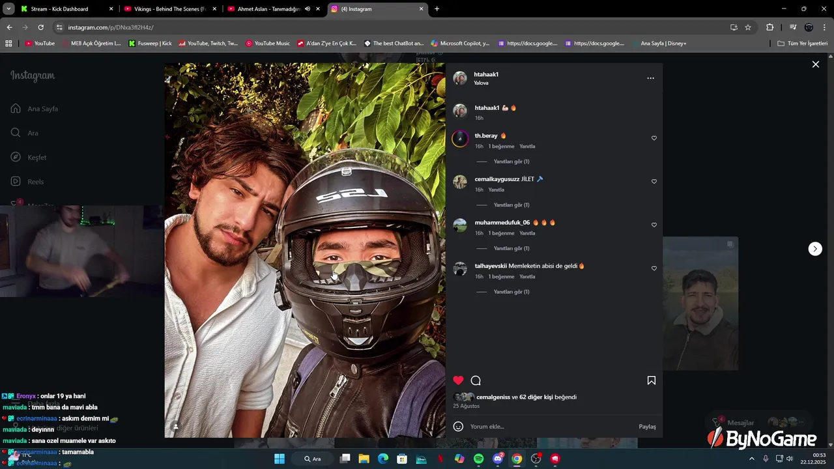
Task: Click tagged people icon on photo
Action: coord(175,427)
